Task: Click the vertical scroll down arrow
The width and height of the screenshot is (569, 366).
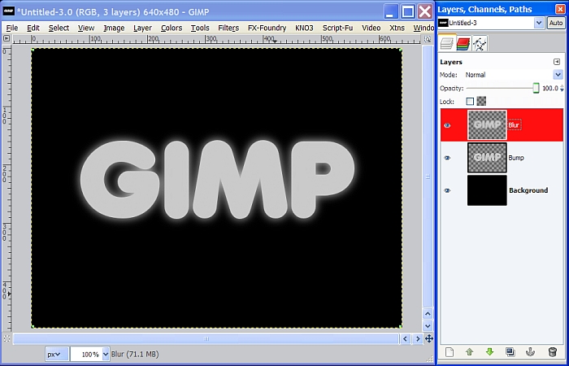Action: (x=428, y=326)
